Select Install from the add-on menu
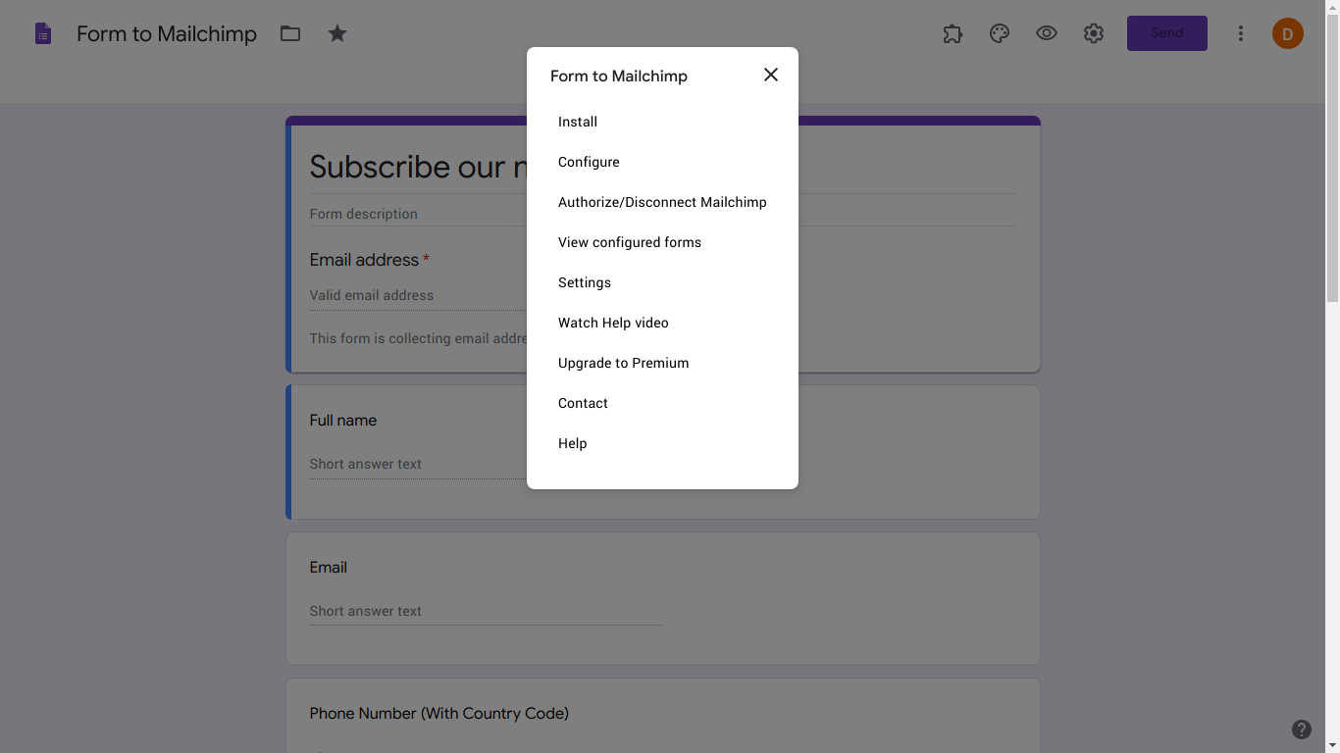The image size is (1340, 753). click(x=578, y=122)
